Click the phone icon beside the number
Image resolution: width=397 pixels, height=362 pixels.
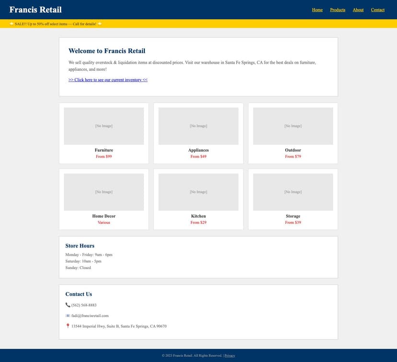[x=68, y=305]
